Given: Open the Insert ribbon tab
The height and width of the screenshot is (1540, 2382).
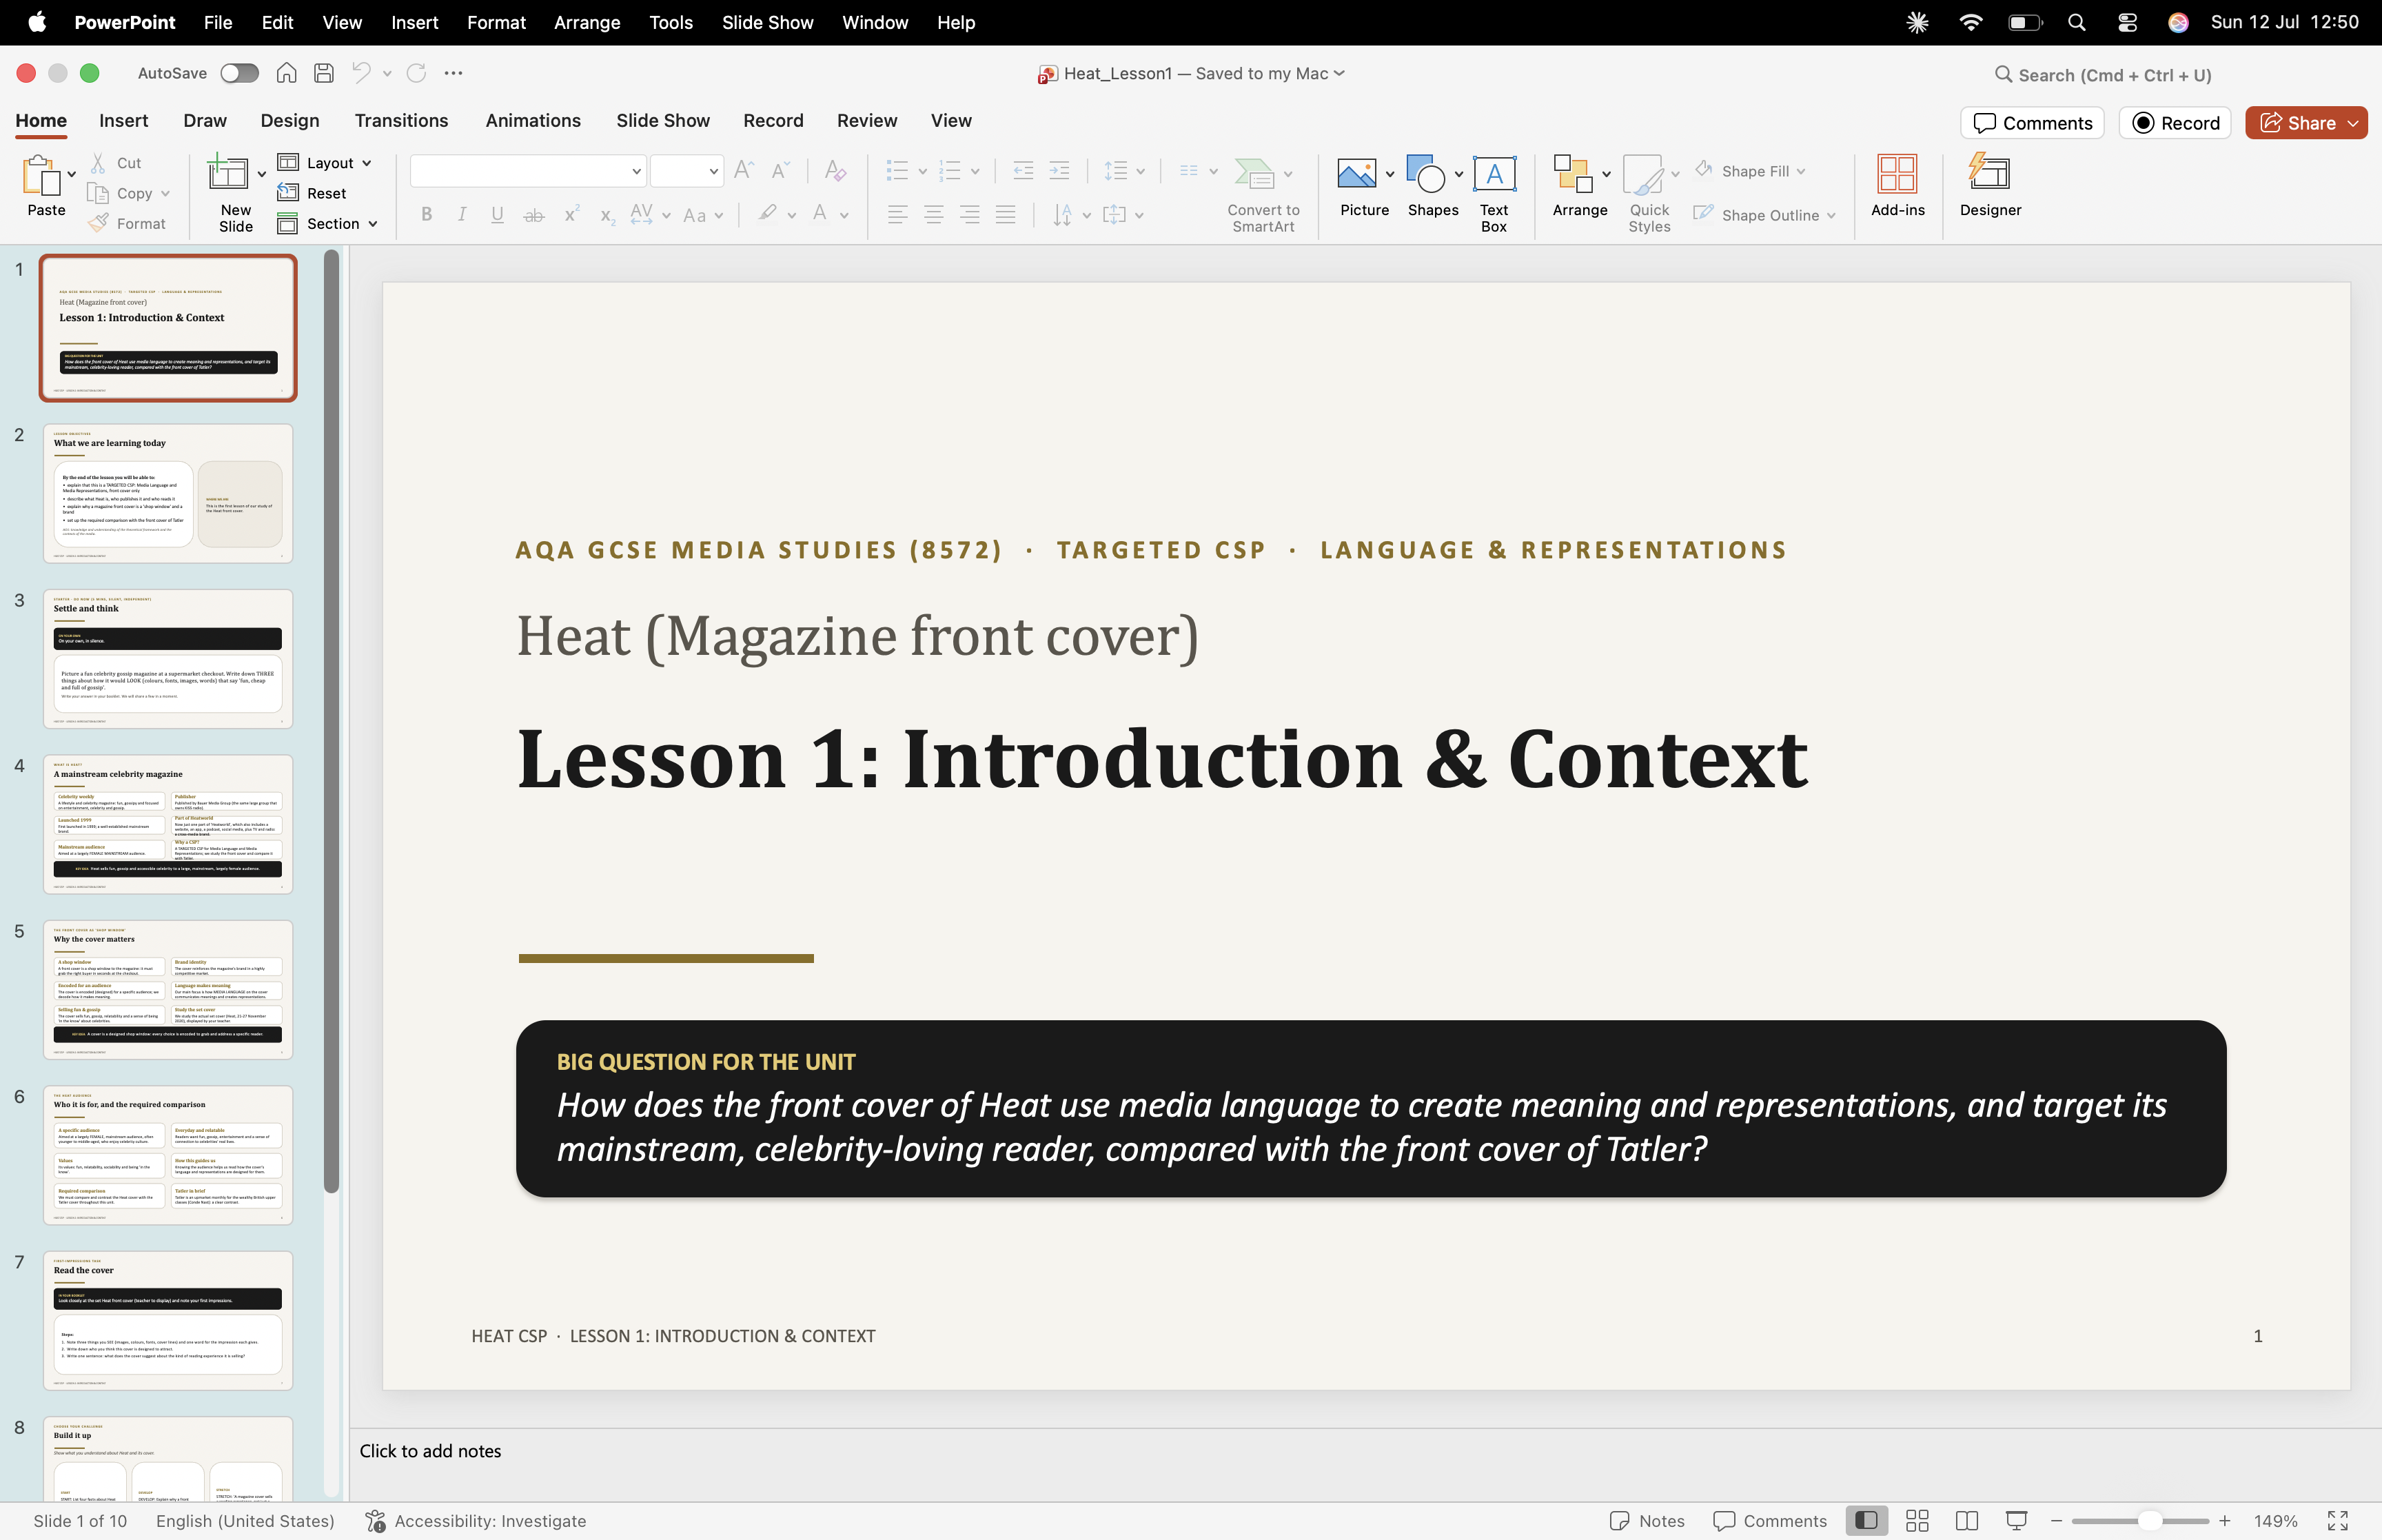Looking at the screenshot, I should pyautogui.click(x=124, y=120).
